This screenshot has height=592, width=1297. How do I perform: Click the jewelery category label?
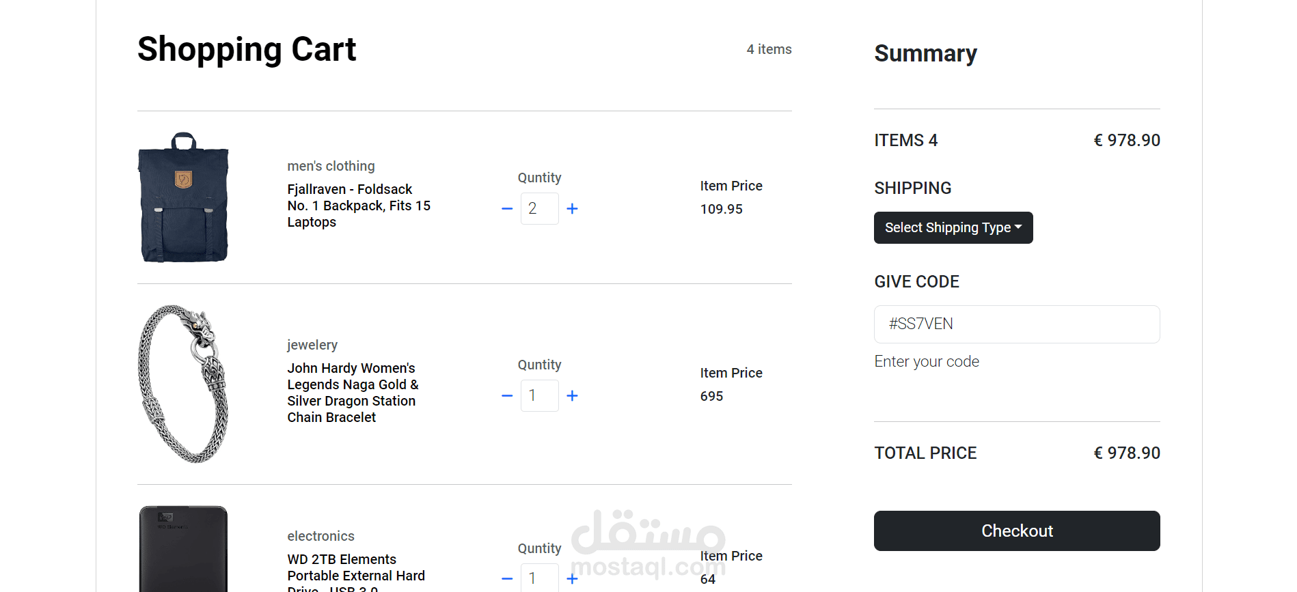312,345
